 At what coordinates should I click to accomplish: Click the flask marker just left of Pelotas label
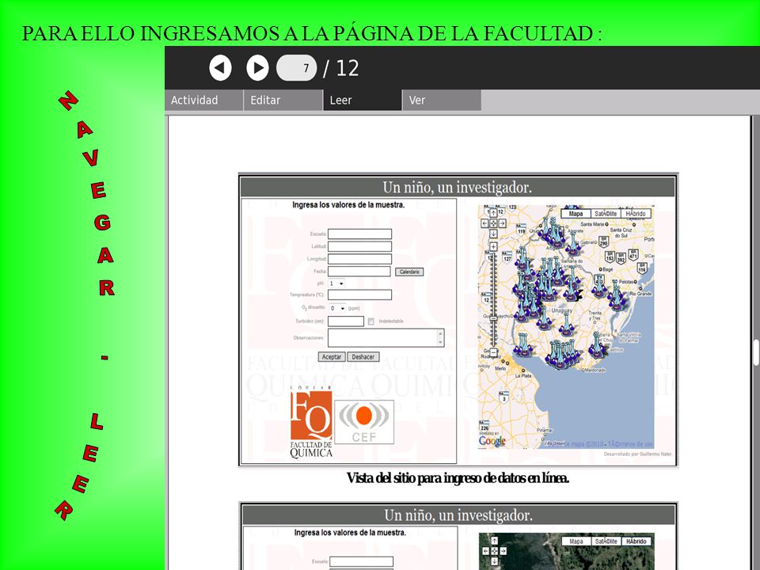(599, 287)
